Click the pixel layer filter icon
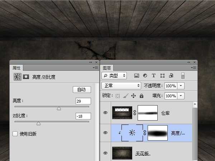Viewport: 215px width, 161px height. coord(137,75)
